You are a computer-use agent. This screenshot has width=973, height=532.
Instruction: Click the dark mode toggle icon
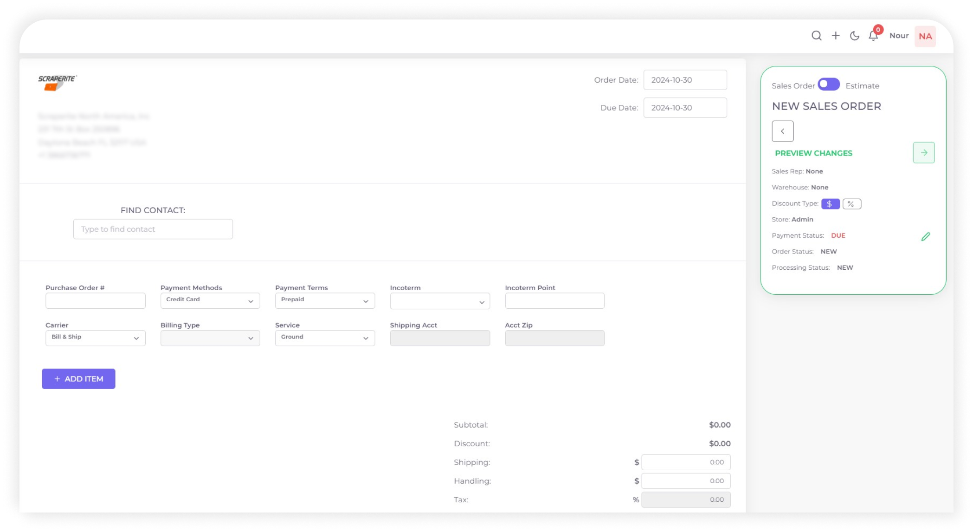click(x=855, y=36)
